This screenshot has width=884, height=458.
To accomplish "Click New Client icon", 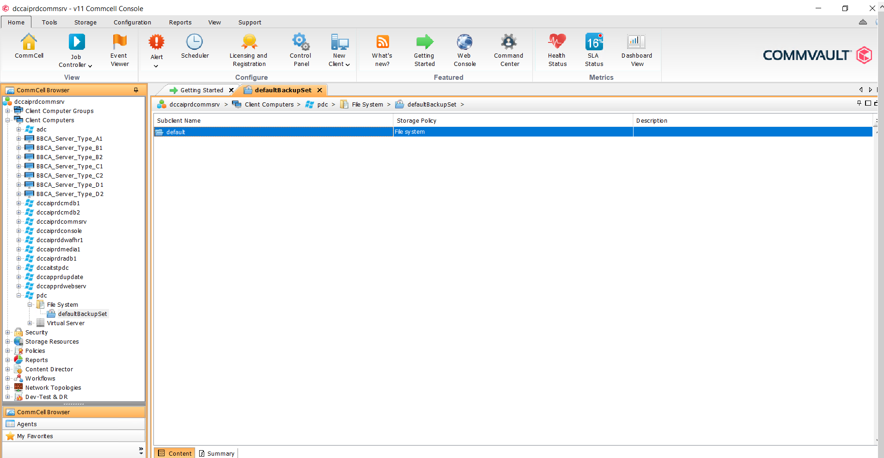I will click(x=339, y=42).
